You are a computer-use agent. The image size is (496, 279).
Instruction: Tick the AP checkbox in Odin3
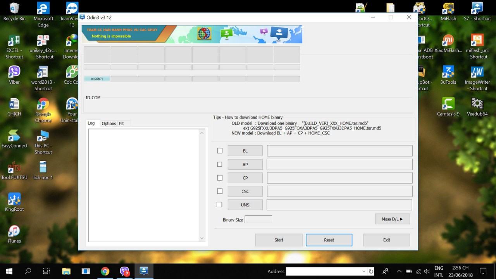point(220,164)
